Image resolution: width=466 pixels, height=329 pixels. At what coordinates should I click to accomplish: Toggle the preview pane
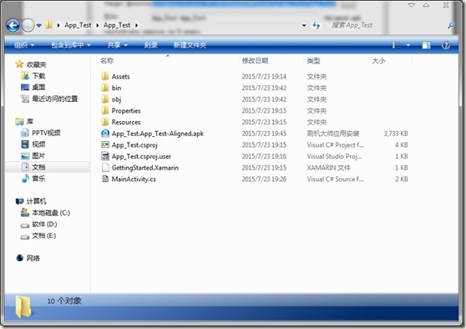[x=426, y=45]
